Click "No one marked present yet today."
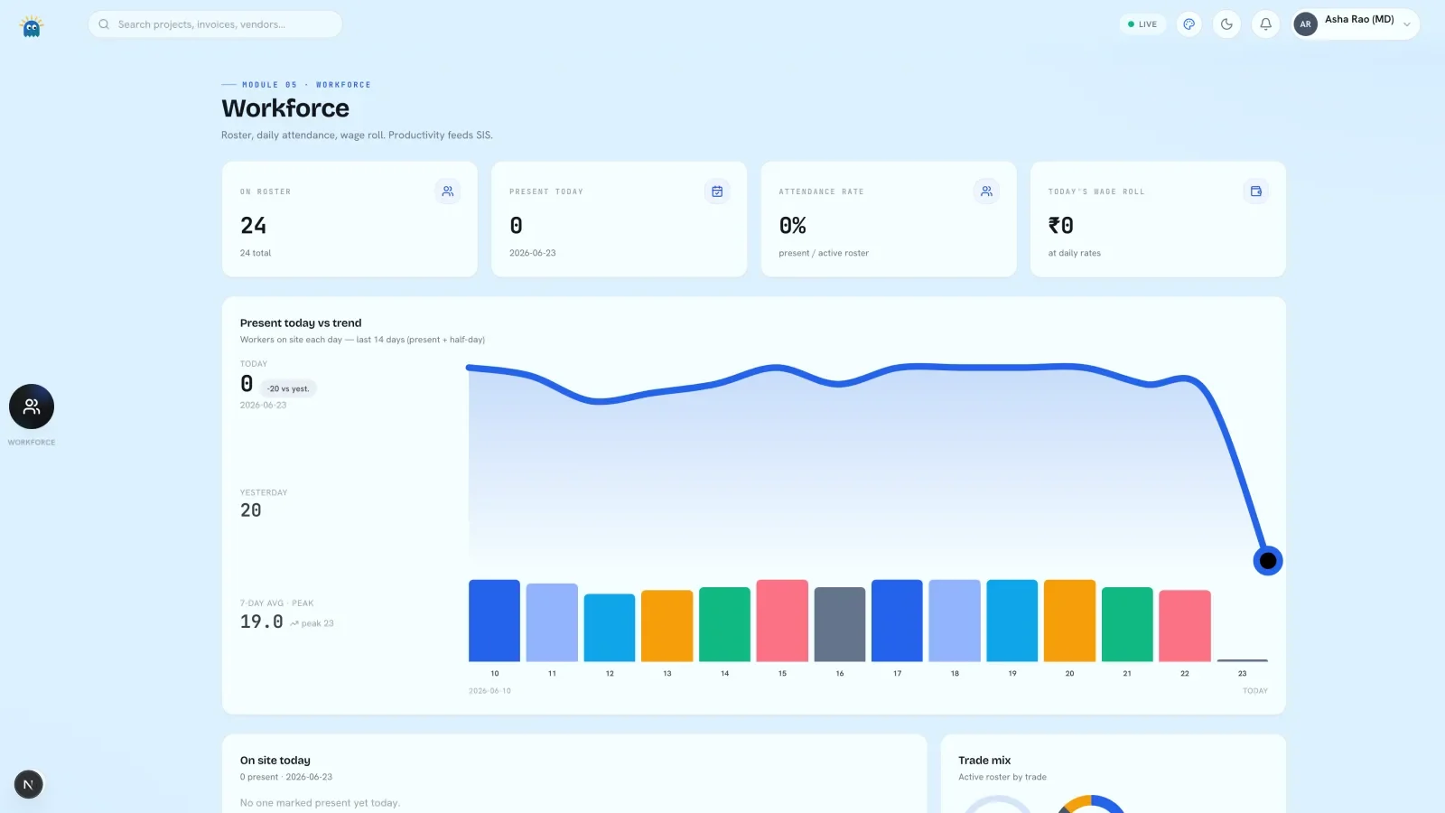 click(x=320, y=803)
